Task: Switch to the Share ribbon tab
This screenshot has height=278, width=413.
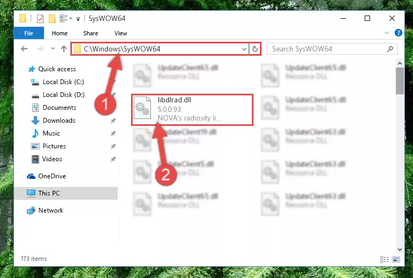Action: coord(91,33)
